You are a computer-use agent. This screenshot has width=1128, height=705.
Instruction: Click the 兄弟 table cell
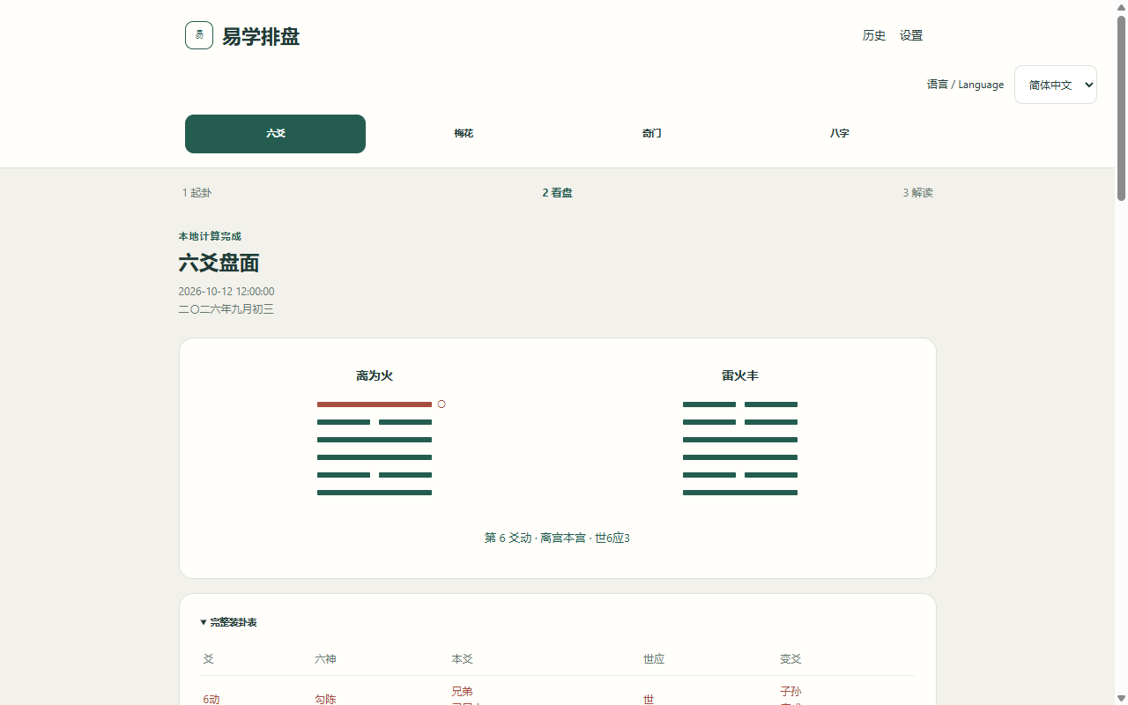click(x=462, y=692)
